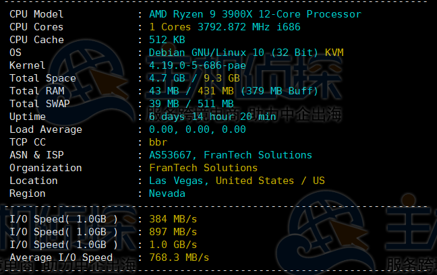Click the Total Space label
The image size is (437, 275).
click(42, 78)
